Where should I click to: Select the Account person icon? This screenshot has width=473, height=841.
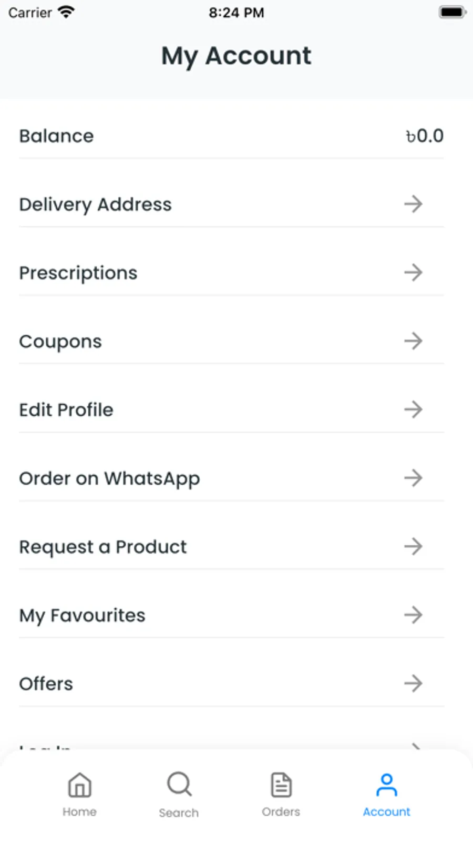pos(387,785)
